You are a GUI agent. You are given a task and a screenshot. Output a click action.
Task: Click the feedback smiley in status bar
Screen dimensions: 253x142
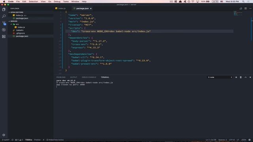coord(249,140)
